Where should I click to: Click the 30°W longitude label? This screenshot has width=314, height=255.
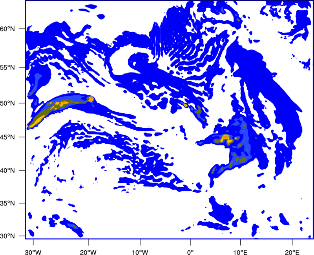[33, 252]
